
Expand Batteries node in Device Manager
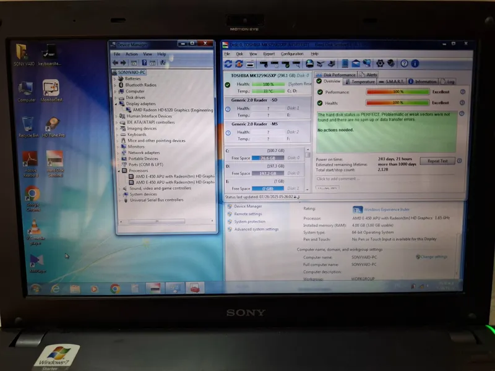click(x=115, y=79)
